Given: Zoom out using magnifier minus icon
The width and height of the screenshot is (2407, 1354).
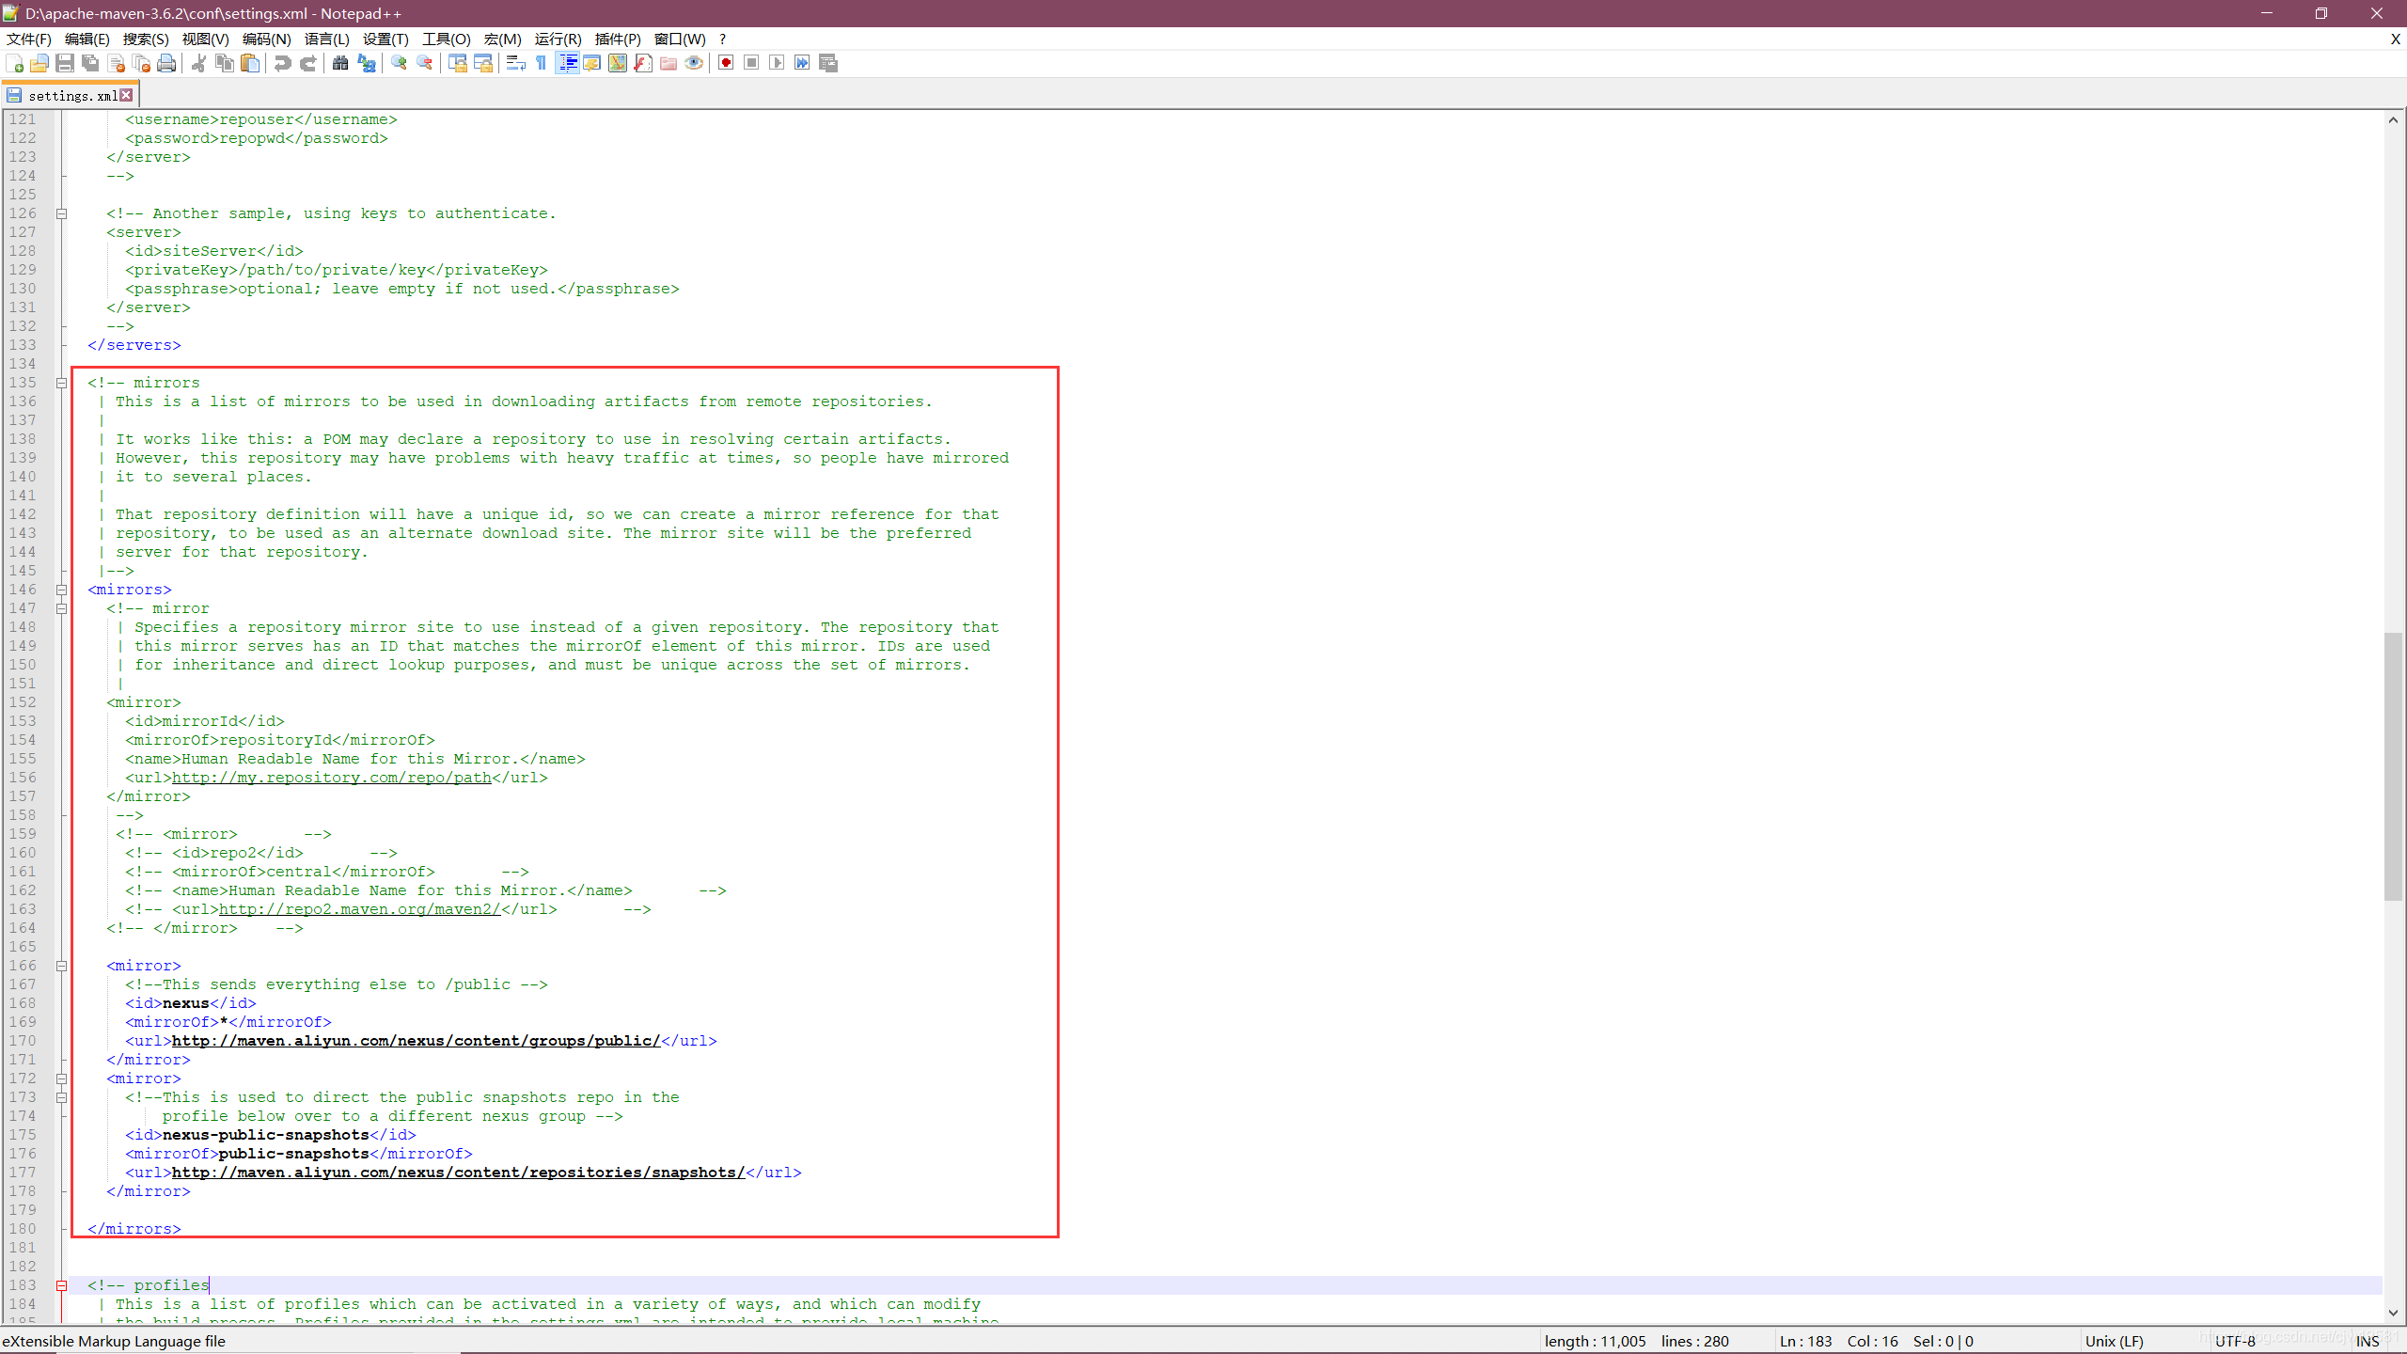Looking at the screenshot, I should coord(424,63).
